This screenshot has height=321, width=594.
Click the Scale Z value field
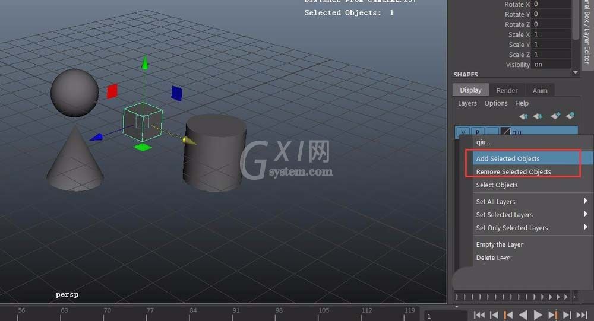click(x=552, y=55)
